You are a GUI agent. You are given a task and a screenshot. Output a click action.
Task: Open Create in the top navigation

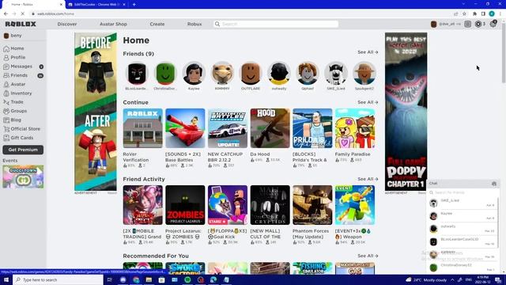[157, 25]
